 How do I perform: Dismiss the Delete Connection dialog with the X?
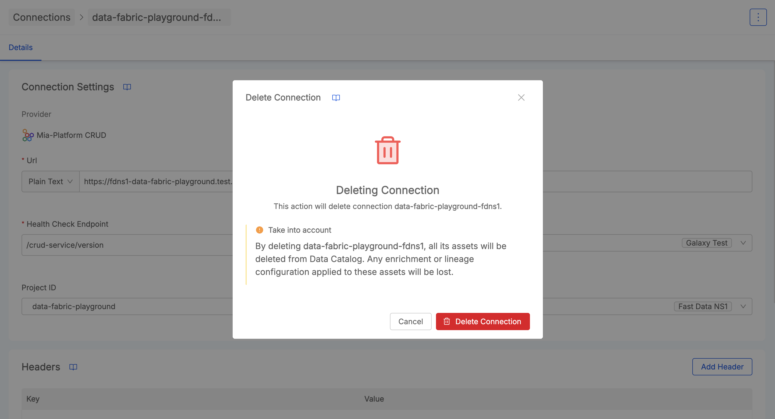(521, 97)
